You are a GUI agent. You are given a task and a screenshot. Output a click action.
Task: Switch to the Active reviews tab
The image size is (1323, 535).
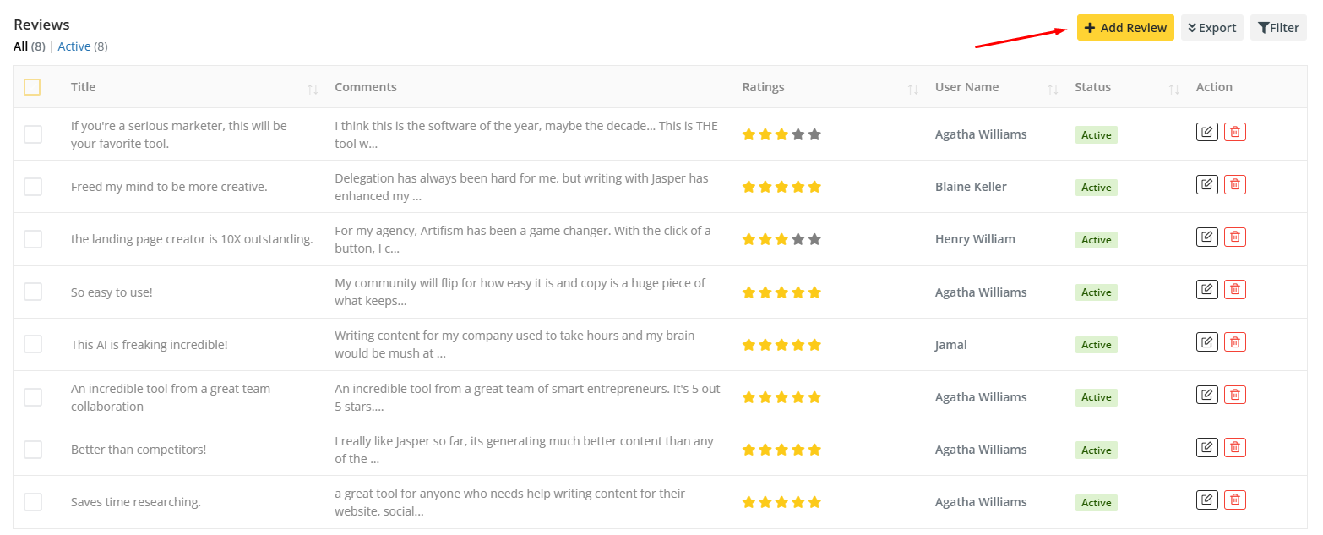pyautogui.click(x=74, y=46)
